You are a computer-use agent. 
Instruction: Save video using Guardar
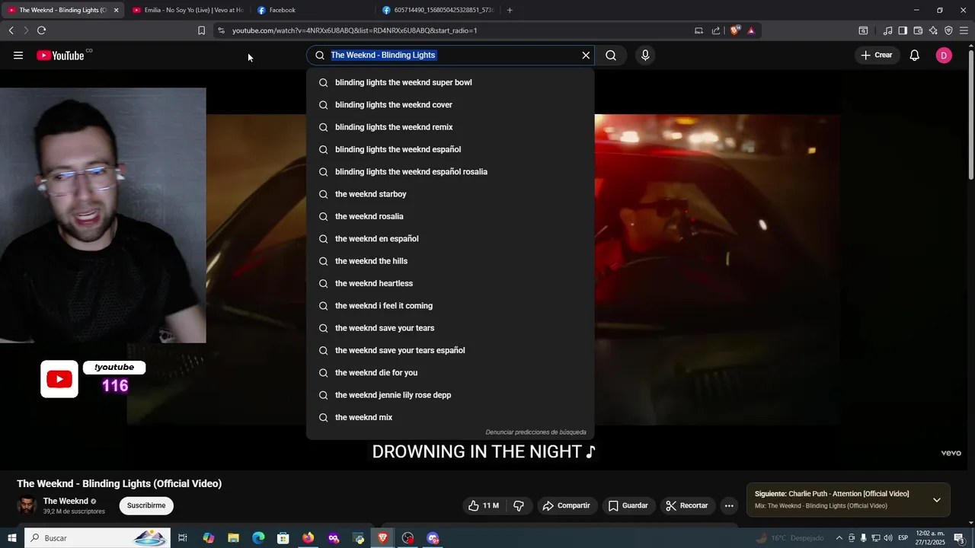pos(628,505)
